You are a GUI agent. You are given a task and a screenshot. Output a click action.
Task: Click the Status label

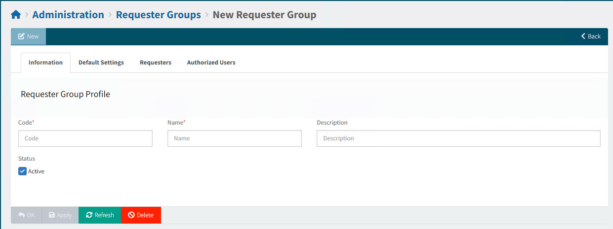27,159
